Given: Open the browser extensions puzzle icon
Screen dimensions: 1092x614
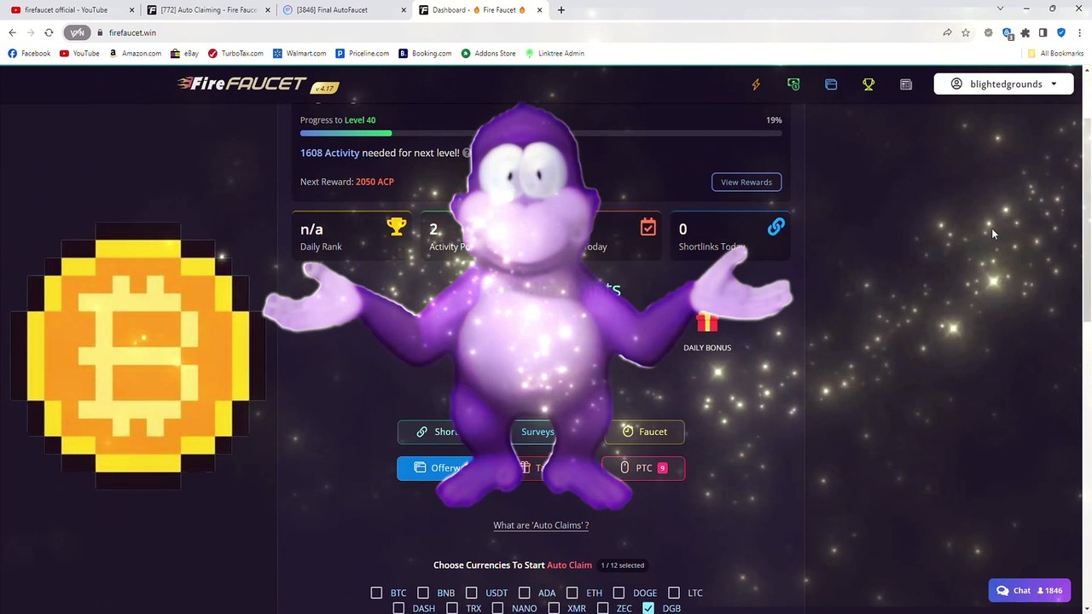Looking at the screenshot, I should [1025, 32].
